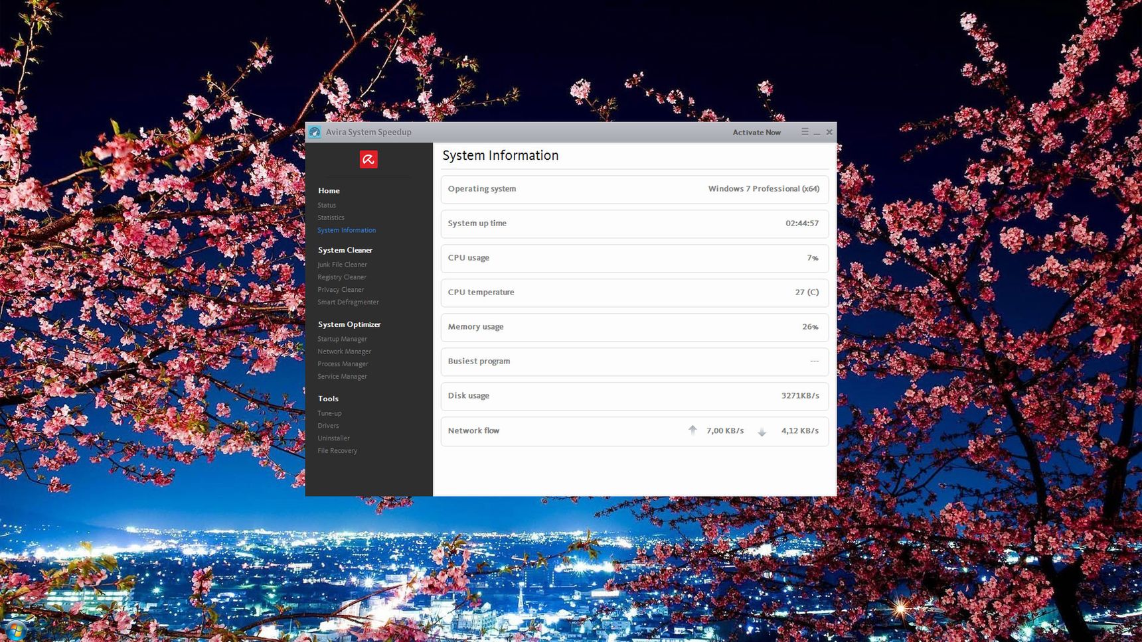Click the Windows 7 Professional (x64) value
This screenshot has height=642, width=1142.
tap(764, 189)
